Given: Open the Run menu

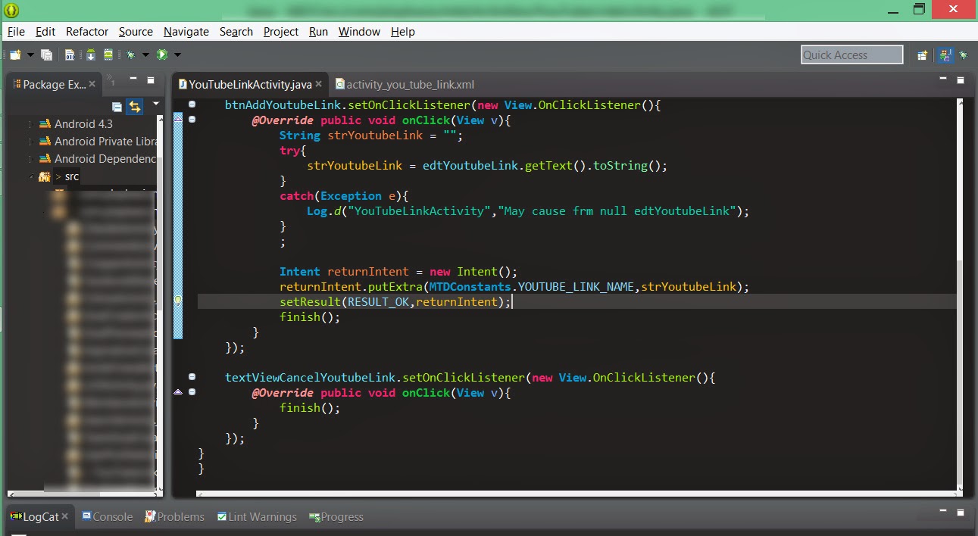Looking at the screenshot, I should pyautogui.click(x=319, y=31).
